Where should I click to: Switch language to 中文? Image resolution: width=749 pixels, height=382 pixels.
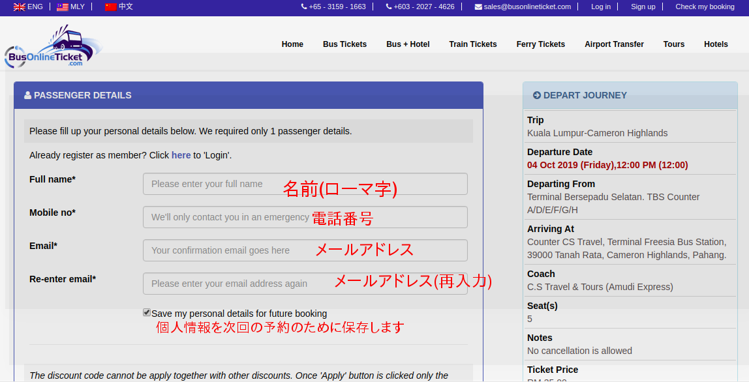pos(126,7)
